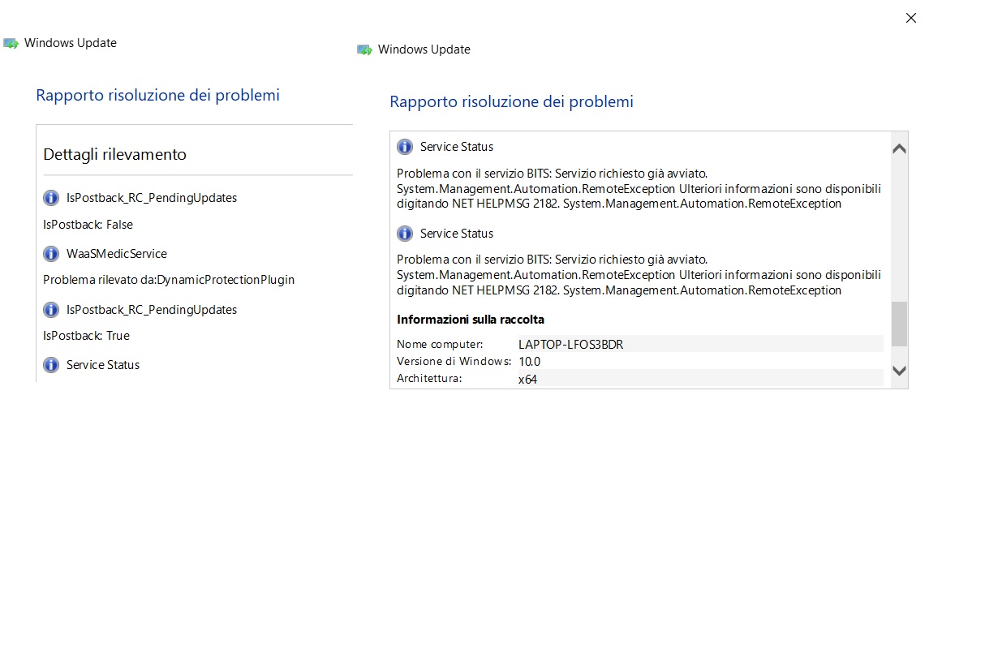Screen dimensions: 985x657
Task: Click the computer name LAPTOP-LFOS3BDR value
Action: [570, 344]
